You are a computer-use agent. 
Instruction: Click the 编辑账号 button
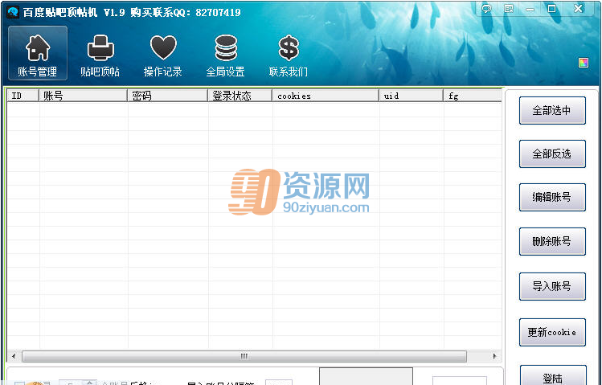552,197
